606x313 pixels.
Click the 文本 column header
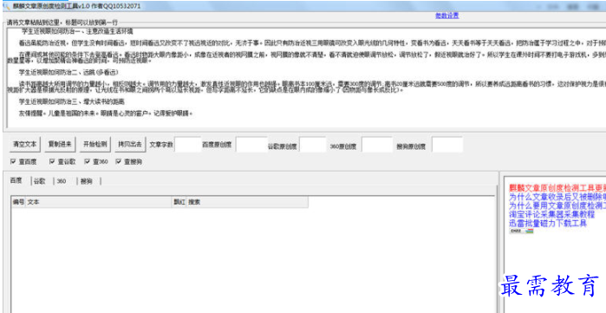pyautogui.click(x=99, y=202)
